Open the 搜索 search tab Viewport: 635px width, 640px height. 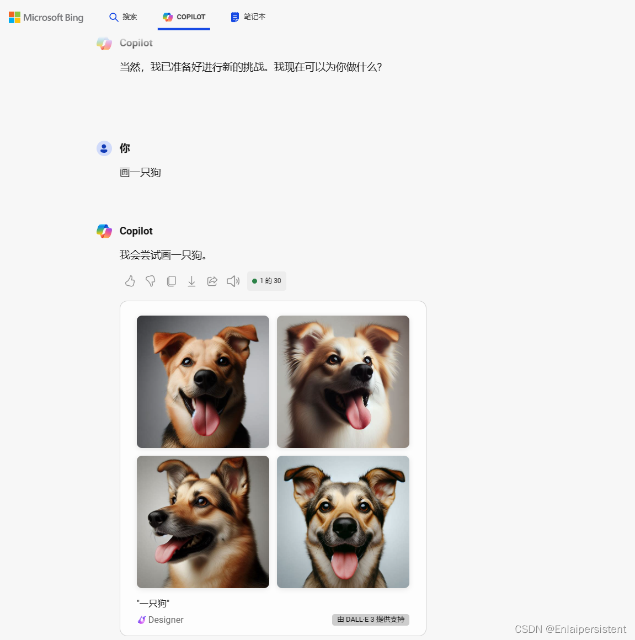[x=123, y=17]
